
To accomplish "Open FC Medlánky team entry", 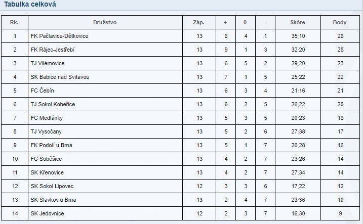I will point(47,118).
